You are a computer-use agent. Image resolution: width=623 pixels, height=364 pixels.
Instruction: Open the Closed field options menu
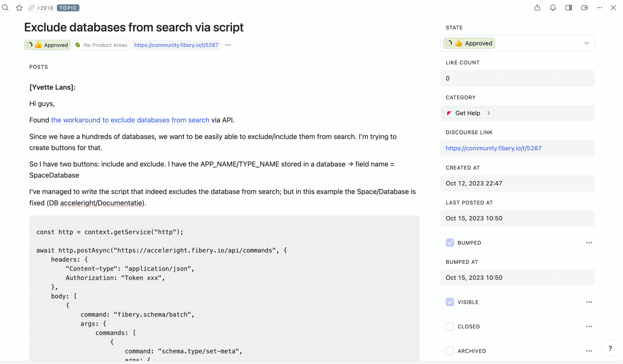tap(589, 326)
